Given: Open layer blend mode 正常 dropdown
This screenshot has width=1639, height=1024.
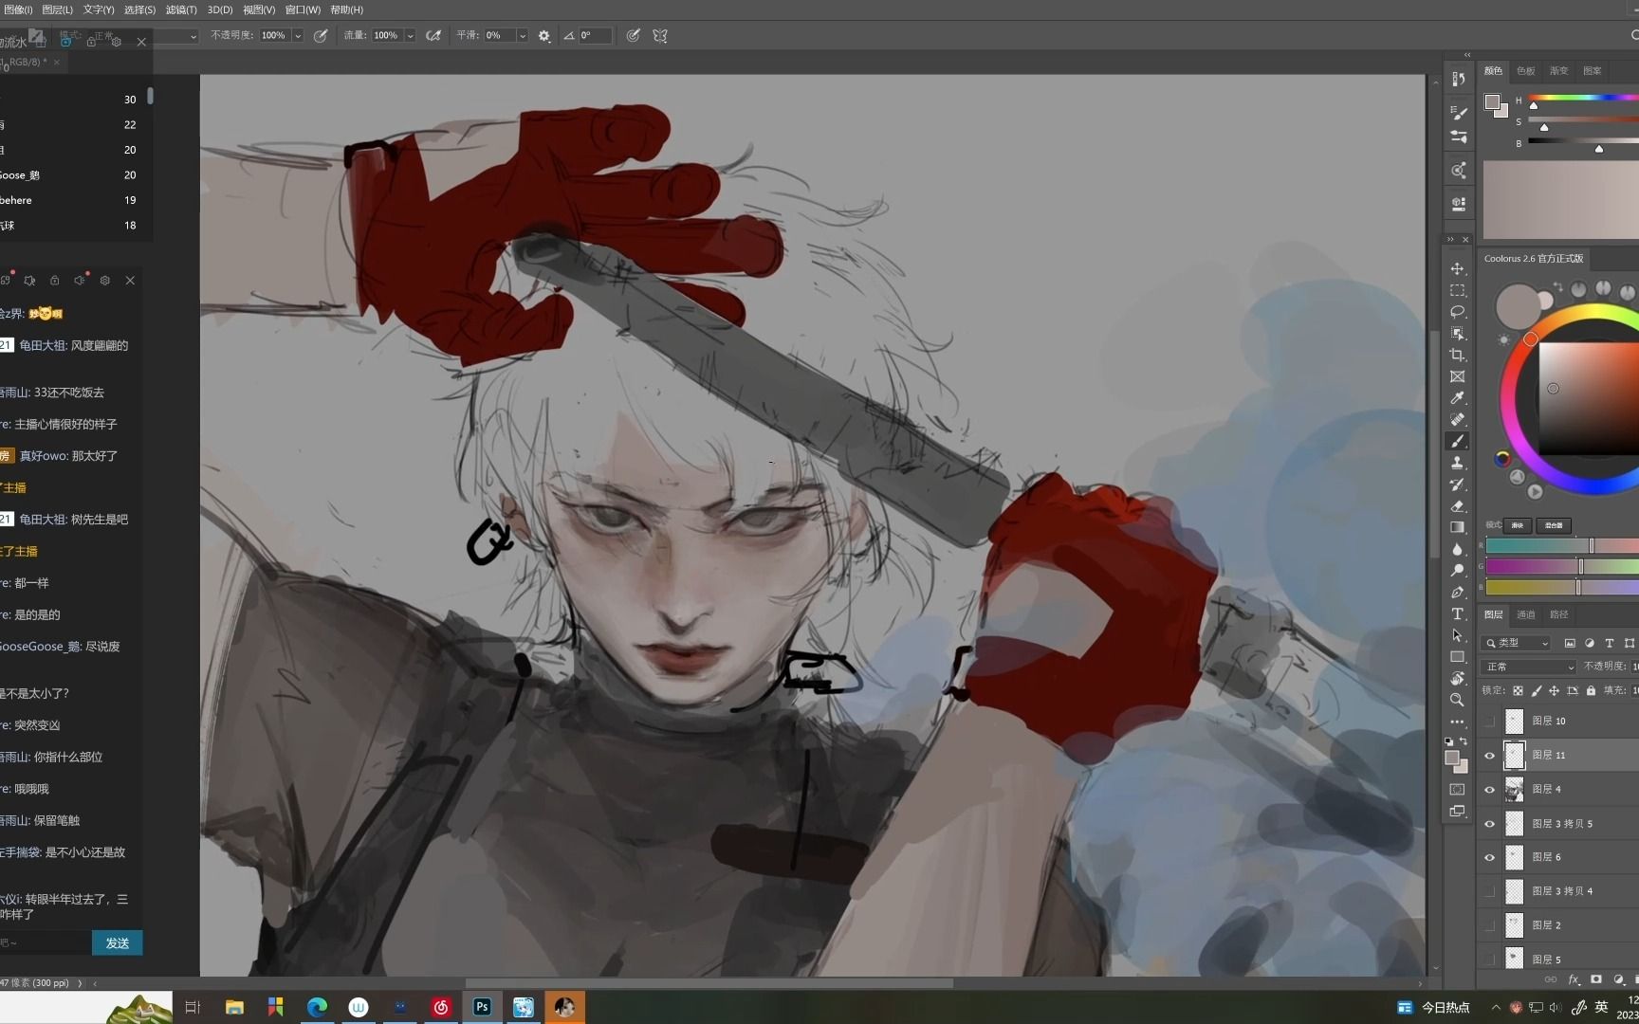Looking at the screenshot, I should pyautogui.click(x=1529, y=667).
